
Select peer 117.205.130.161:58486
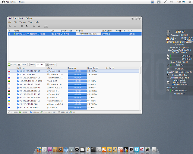click(74, 81)
